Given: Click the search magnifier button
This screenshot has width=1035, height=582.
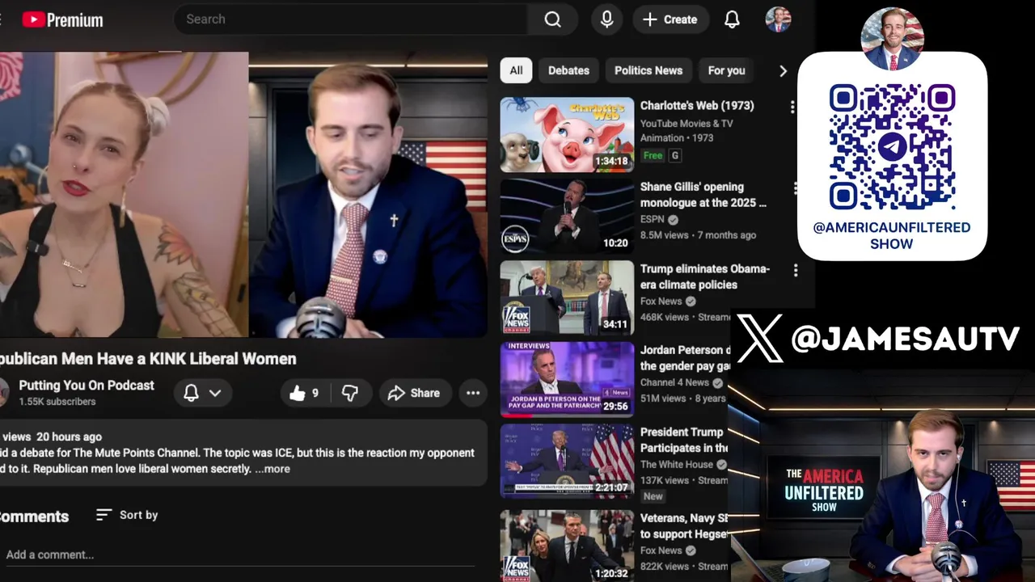Looking at the screenshot, I should (552, 19).
